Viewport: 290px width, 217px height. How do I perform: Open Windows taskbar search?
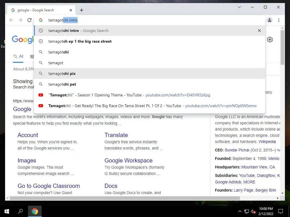point(20,211)
